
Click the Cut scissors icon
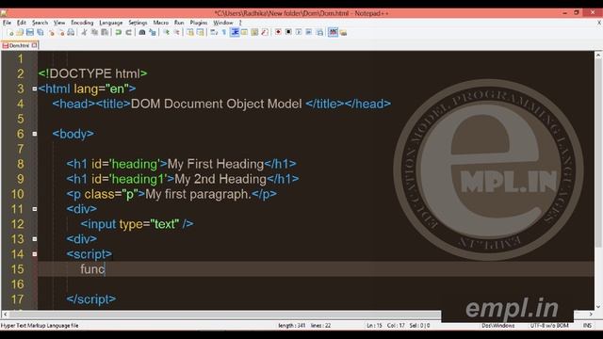84,33
